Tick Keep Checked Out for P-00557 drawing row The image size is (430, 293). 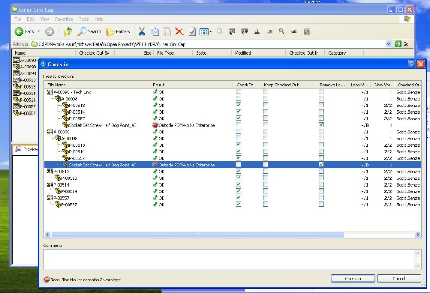click(x=266, y=197)
